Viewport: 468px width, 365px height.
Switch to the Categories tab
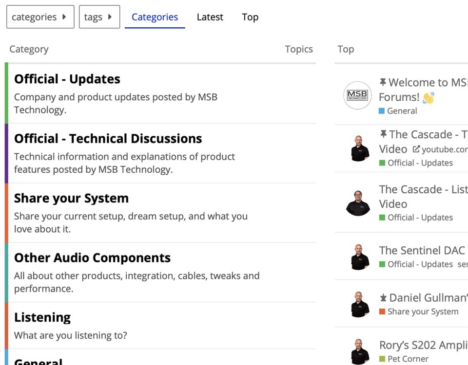(x=155, y=17)
